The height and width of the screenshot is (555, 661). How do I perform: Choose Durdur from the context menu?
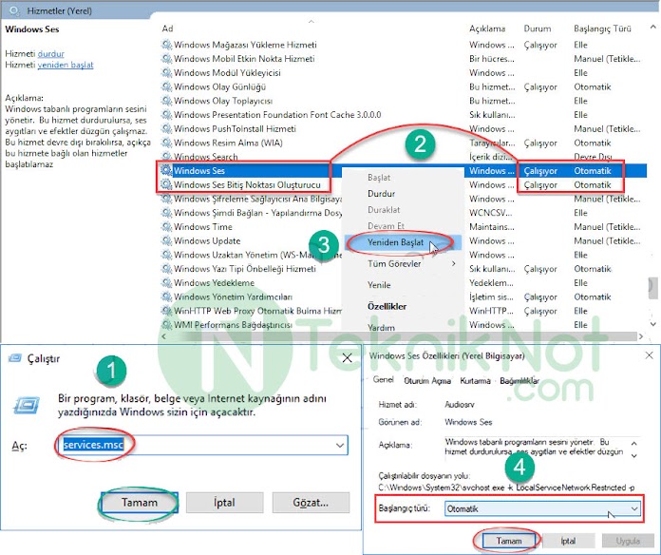coord(381,194)
